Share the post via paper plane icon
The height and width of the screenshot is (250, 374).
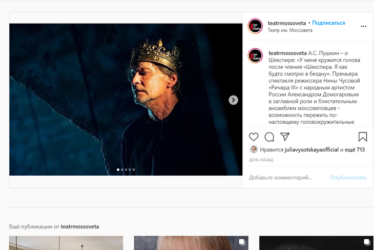click(285, 137)
